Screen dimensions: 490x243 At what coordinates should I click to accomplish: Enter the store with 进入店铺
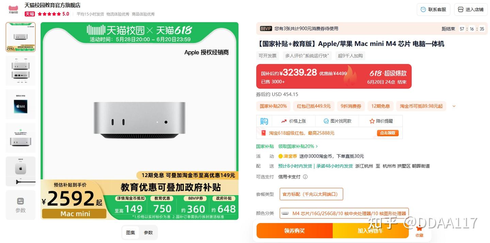point(471,10)
